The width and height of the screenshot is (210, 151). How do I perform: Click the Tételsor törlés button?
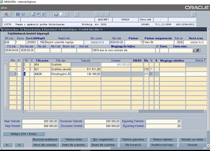[x=74, y=139]
